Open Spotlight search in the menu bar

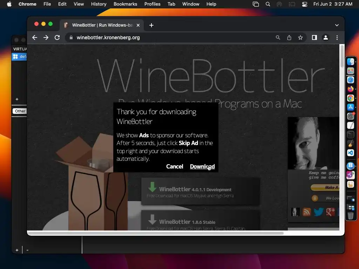[x=267, y=4]
